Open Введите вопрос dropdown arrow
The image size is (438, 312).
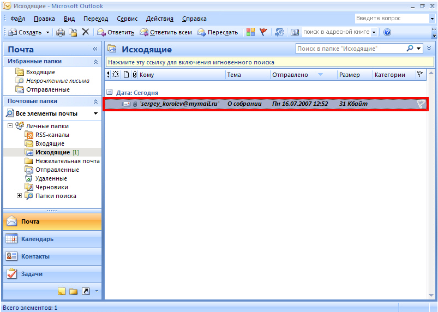click(x=432, y=19)
